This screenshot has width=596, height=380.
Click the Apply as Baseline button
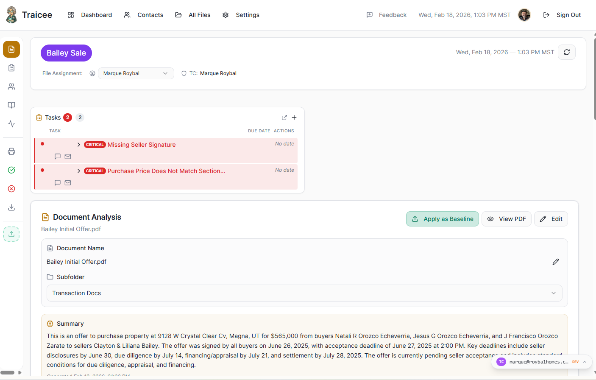[442, 219]
